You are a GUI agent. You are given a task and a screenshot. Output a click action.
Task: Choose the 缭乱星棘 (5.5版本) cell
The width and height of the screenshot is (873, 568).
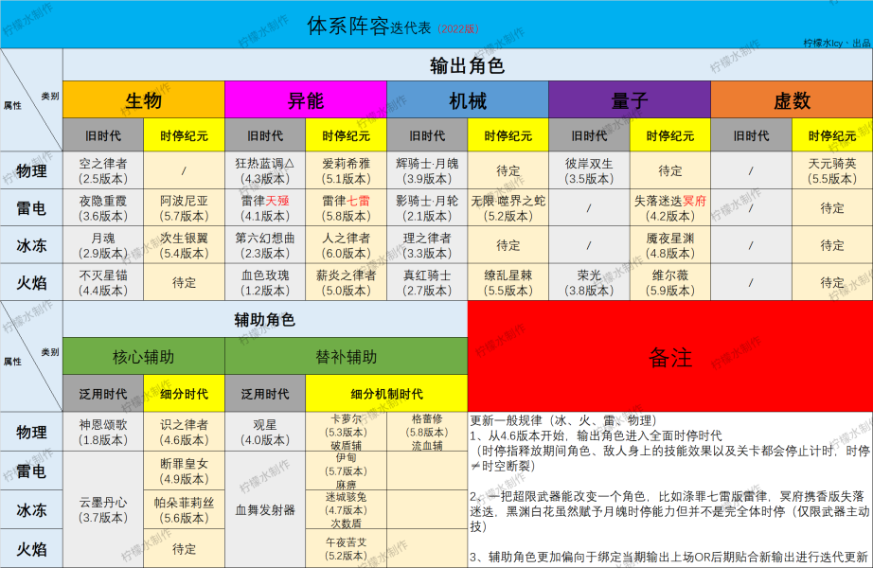[508, 282]
